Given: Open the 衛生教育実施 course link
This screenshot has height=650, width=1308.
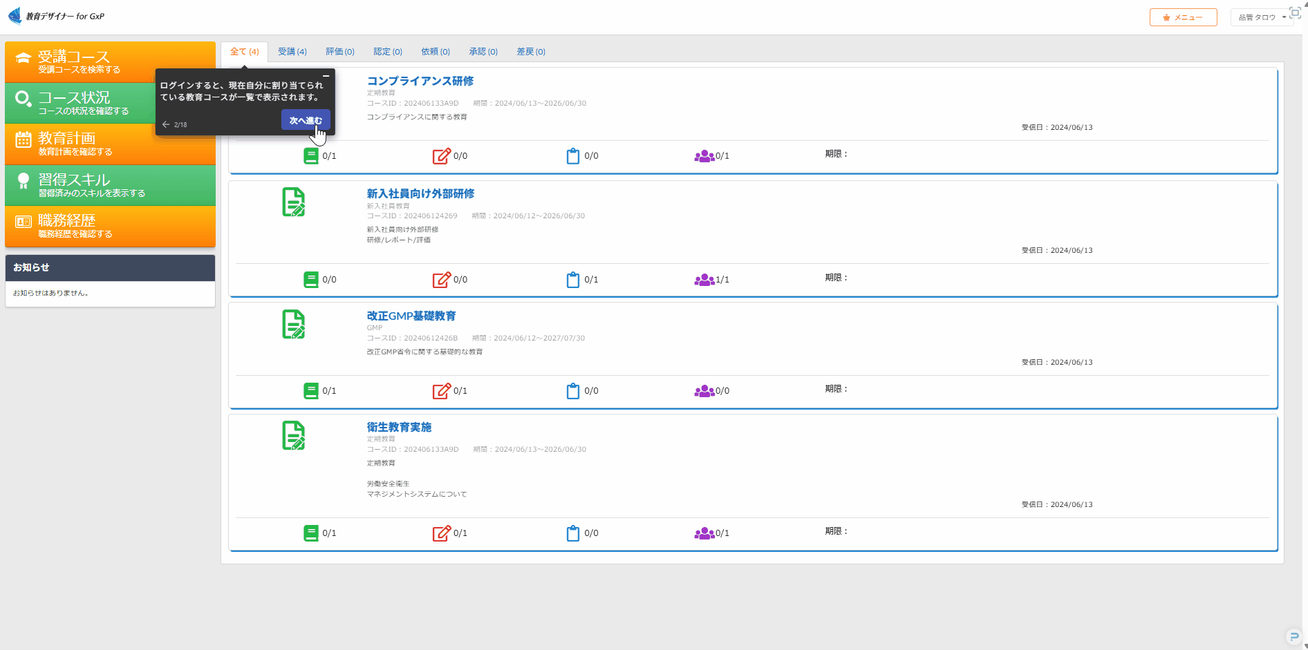Looking at the screenshot, I should pos(399,427).
